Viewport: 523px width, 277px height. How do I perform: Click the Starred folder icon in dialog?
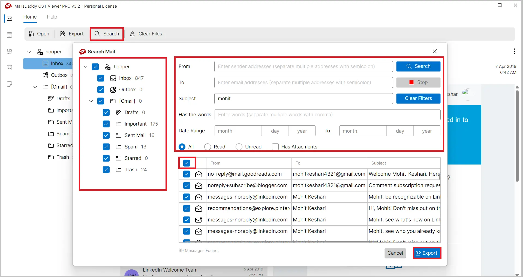point(119,158)
